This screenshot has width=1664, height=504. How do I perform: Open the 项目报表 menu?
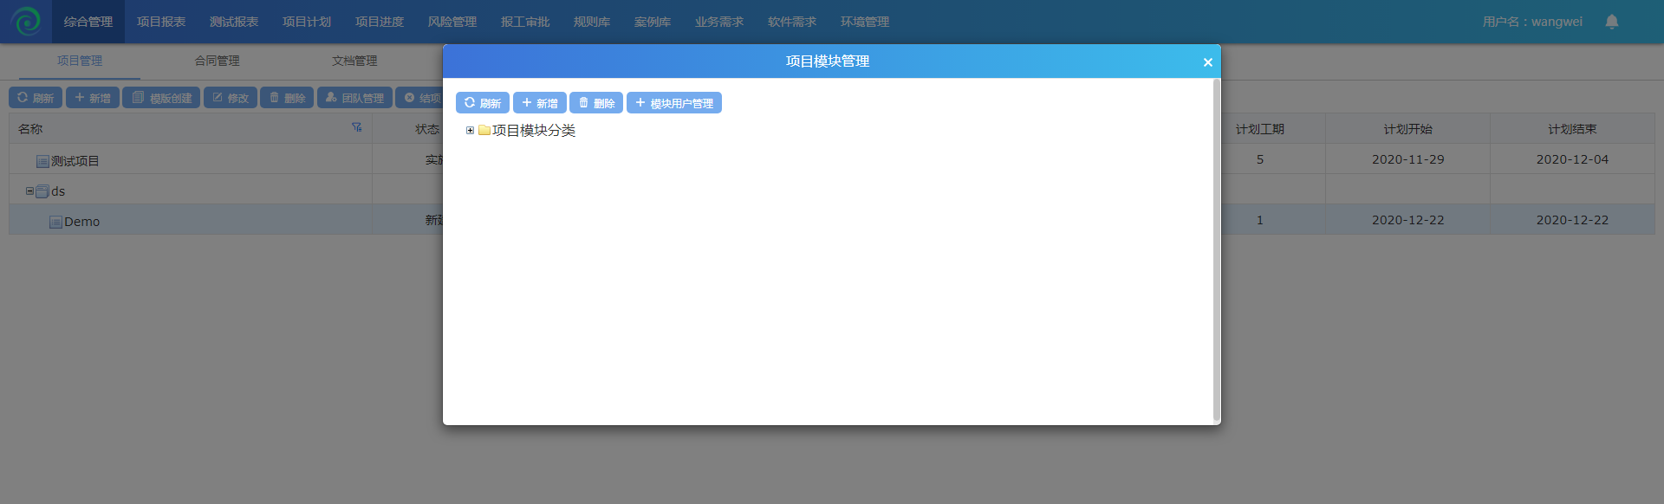[x=161, y=22]
